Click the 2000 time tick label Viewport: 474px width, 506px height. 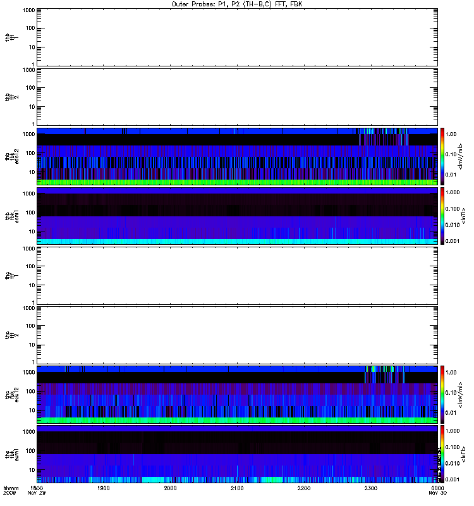pyautogui.click(x=170, y=488)
